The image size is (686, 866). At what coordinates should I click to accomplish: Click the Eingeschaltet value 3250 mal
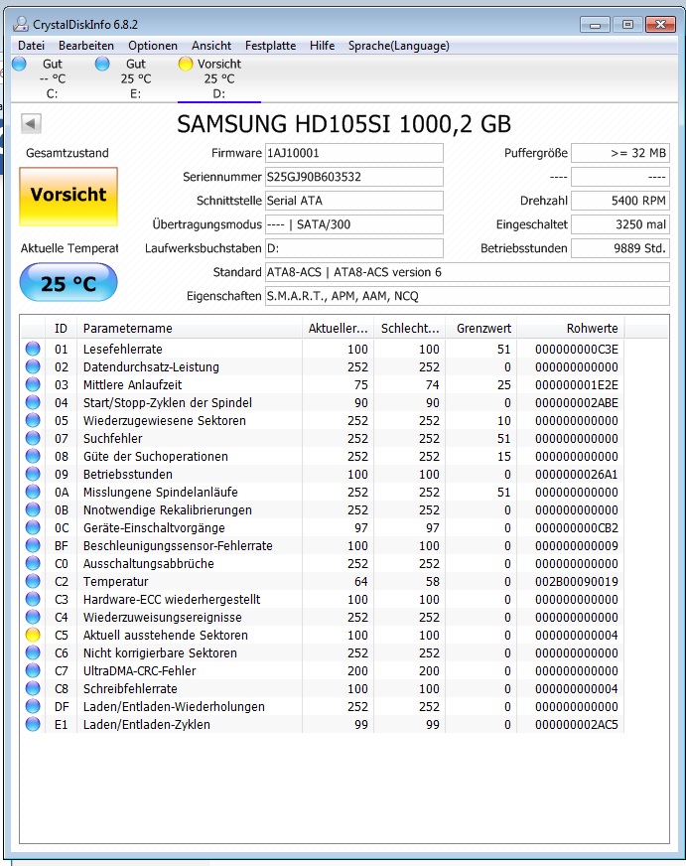[x=620, y=224]
